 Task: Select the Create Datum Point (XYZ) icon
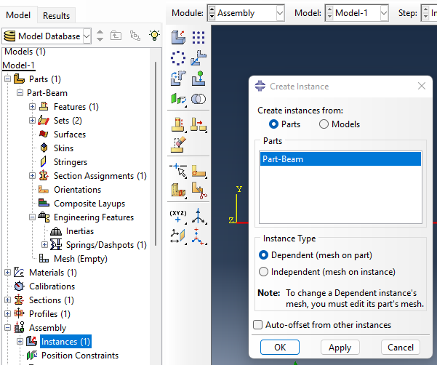[x=178, y=217]
